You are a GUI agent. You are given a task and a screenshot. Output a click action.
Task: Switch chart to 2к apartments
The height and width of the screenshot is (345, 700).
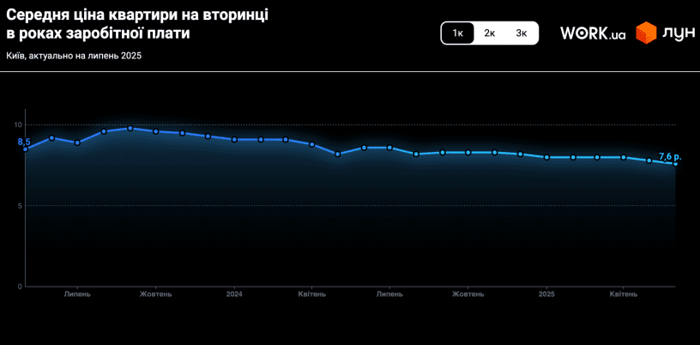point(490,33)
